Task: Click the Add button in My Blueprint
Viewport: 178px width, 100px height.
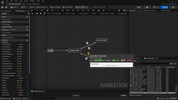Action: click(x=4, y=14)
